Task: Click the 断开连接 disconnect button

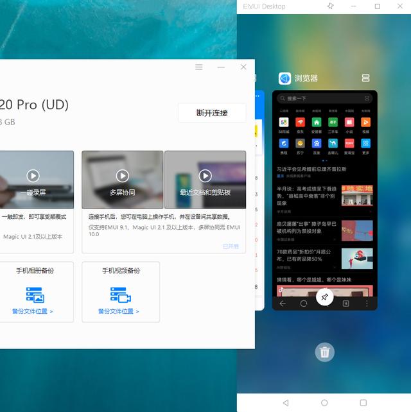Action: 212,113
